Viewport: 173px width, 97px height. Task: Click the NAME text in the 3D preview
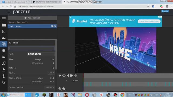point(121,52)
